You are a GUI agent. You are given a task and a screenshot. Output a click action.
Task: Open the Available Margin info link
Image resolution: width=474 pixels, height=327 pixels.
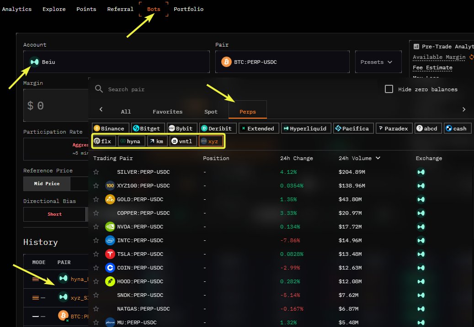(x=439, y=57)
